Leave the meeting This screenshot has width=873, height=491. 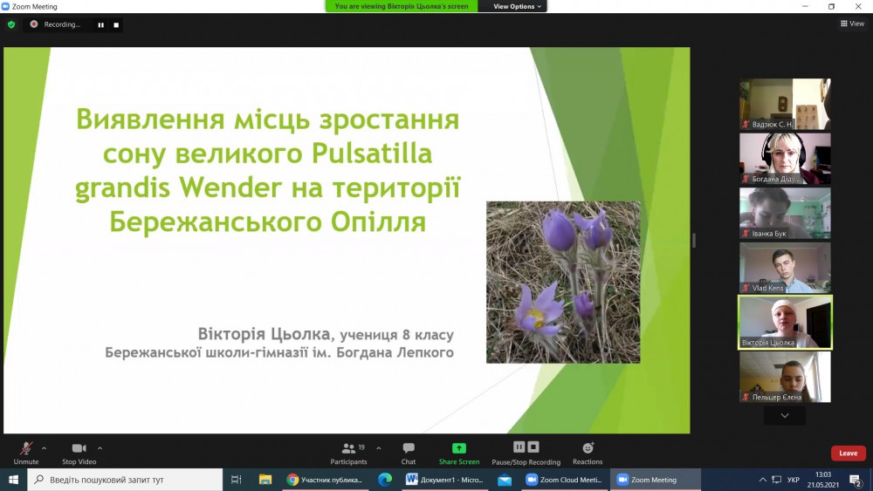tap(848, 453)
